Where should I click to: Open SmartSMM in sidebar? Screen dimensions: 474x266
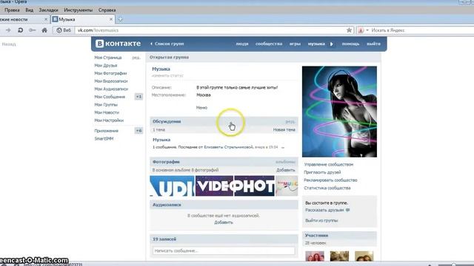(x=104, y=139)
